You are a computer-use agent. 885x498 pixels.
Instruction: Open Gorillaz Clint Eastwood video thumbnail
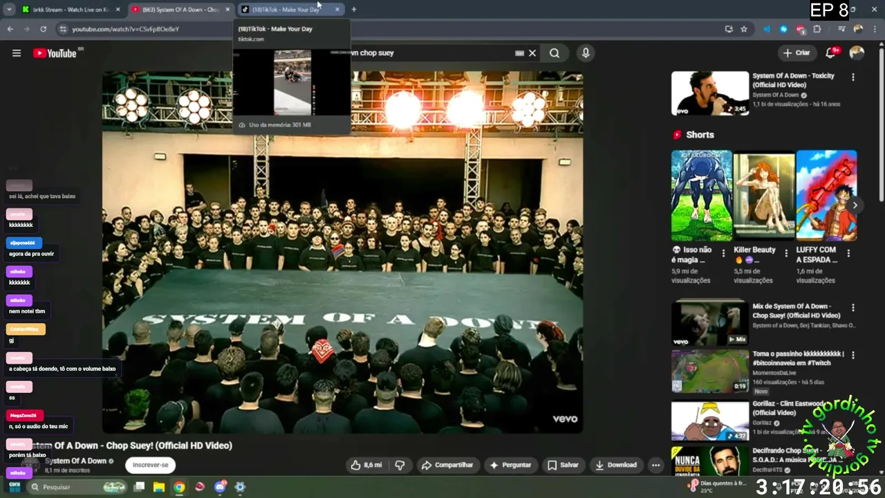tap(710, 420)
